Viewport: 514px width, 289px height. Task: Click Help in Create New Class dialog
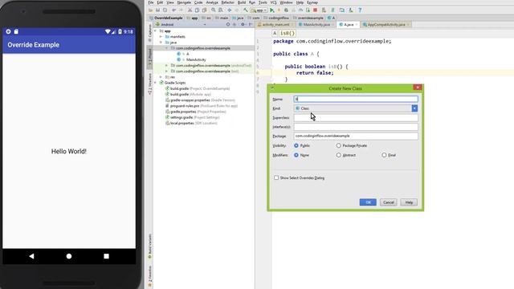coord(409,202)
